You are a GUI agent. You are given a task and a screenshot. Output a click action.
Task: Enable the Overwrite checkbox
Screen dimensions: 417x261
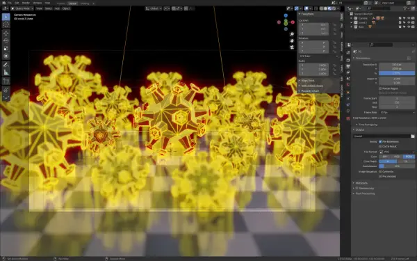coord(380,171)
